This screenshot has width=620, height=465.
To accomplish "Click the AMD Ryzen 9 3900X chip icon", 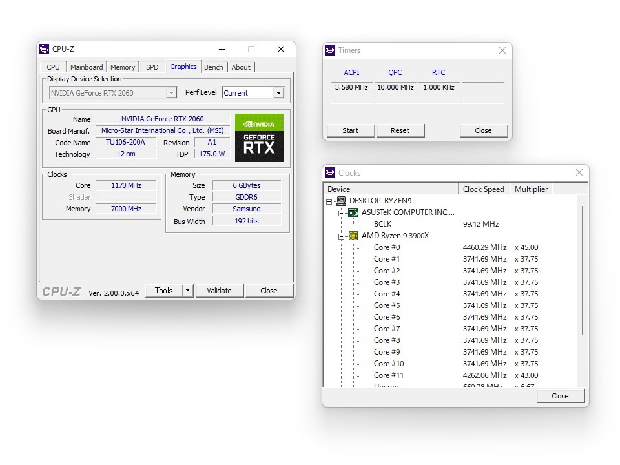I will point(353,236).
